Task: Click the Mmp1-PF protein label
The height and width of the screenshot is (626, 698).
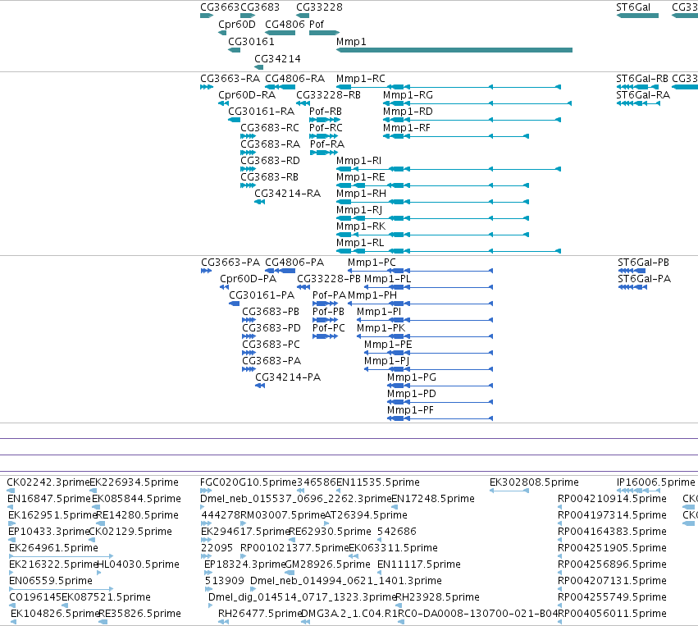Action: [x=410, y=410]
